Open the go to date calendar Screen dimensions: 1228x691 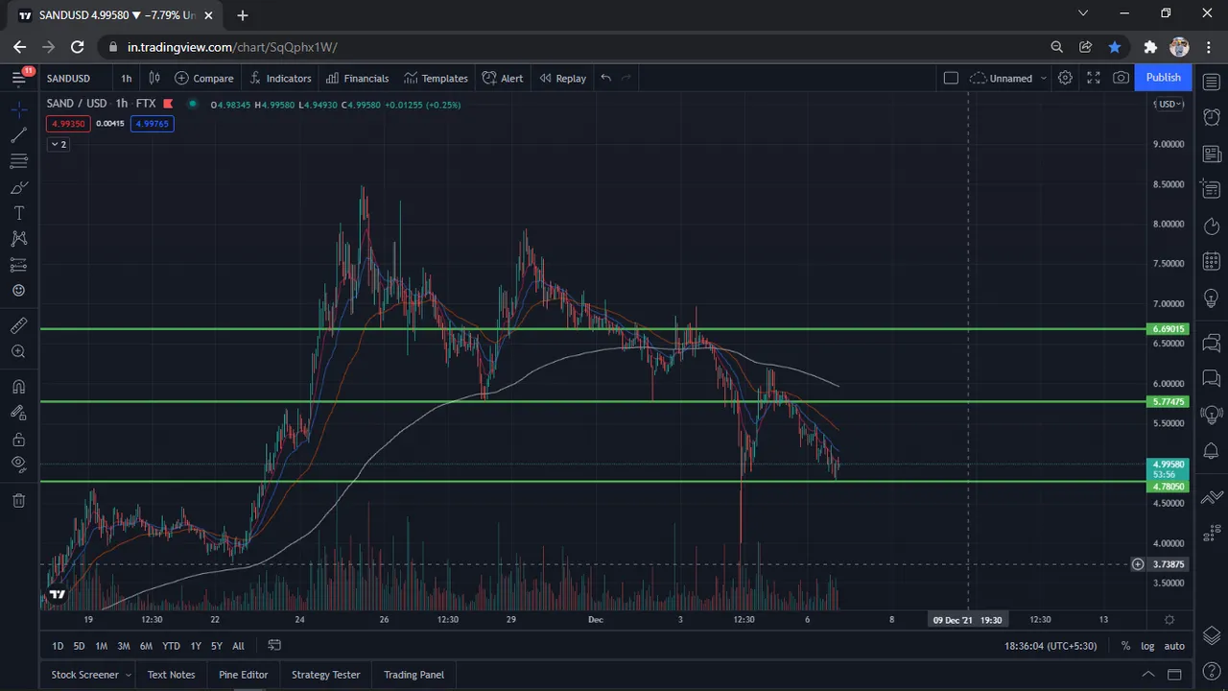coord(274,645)
